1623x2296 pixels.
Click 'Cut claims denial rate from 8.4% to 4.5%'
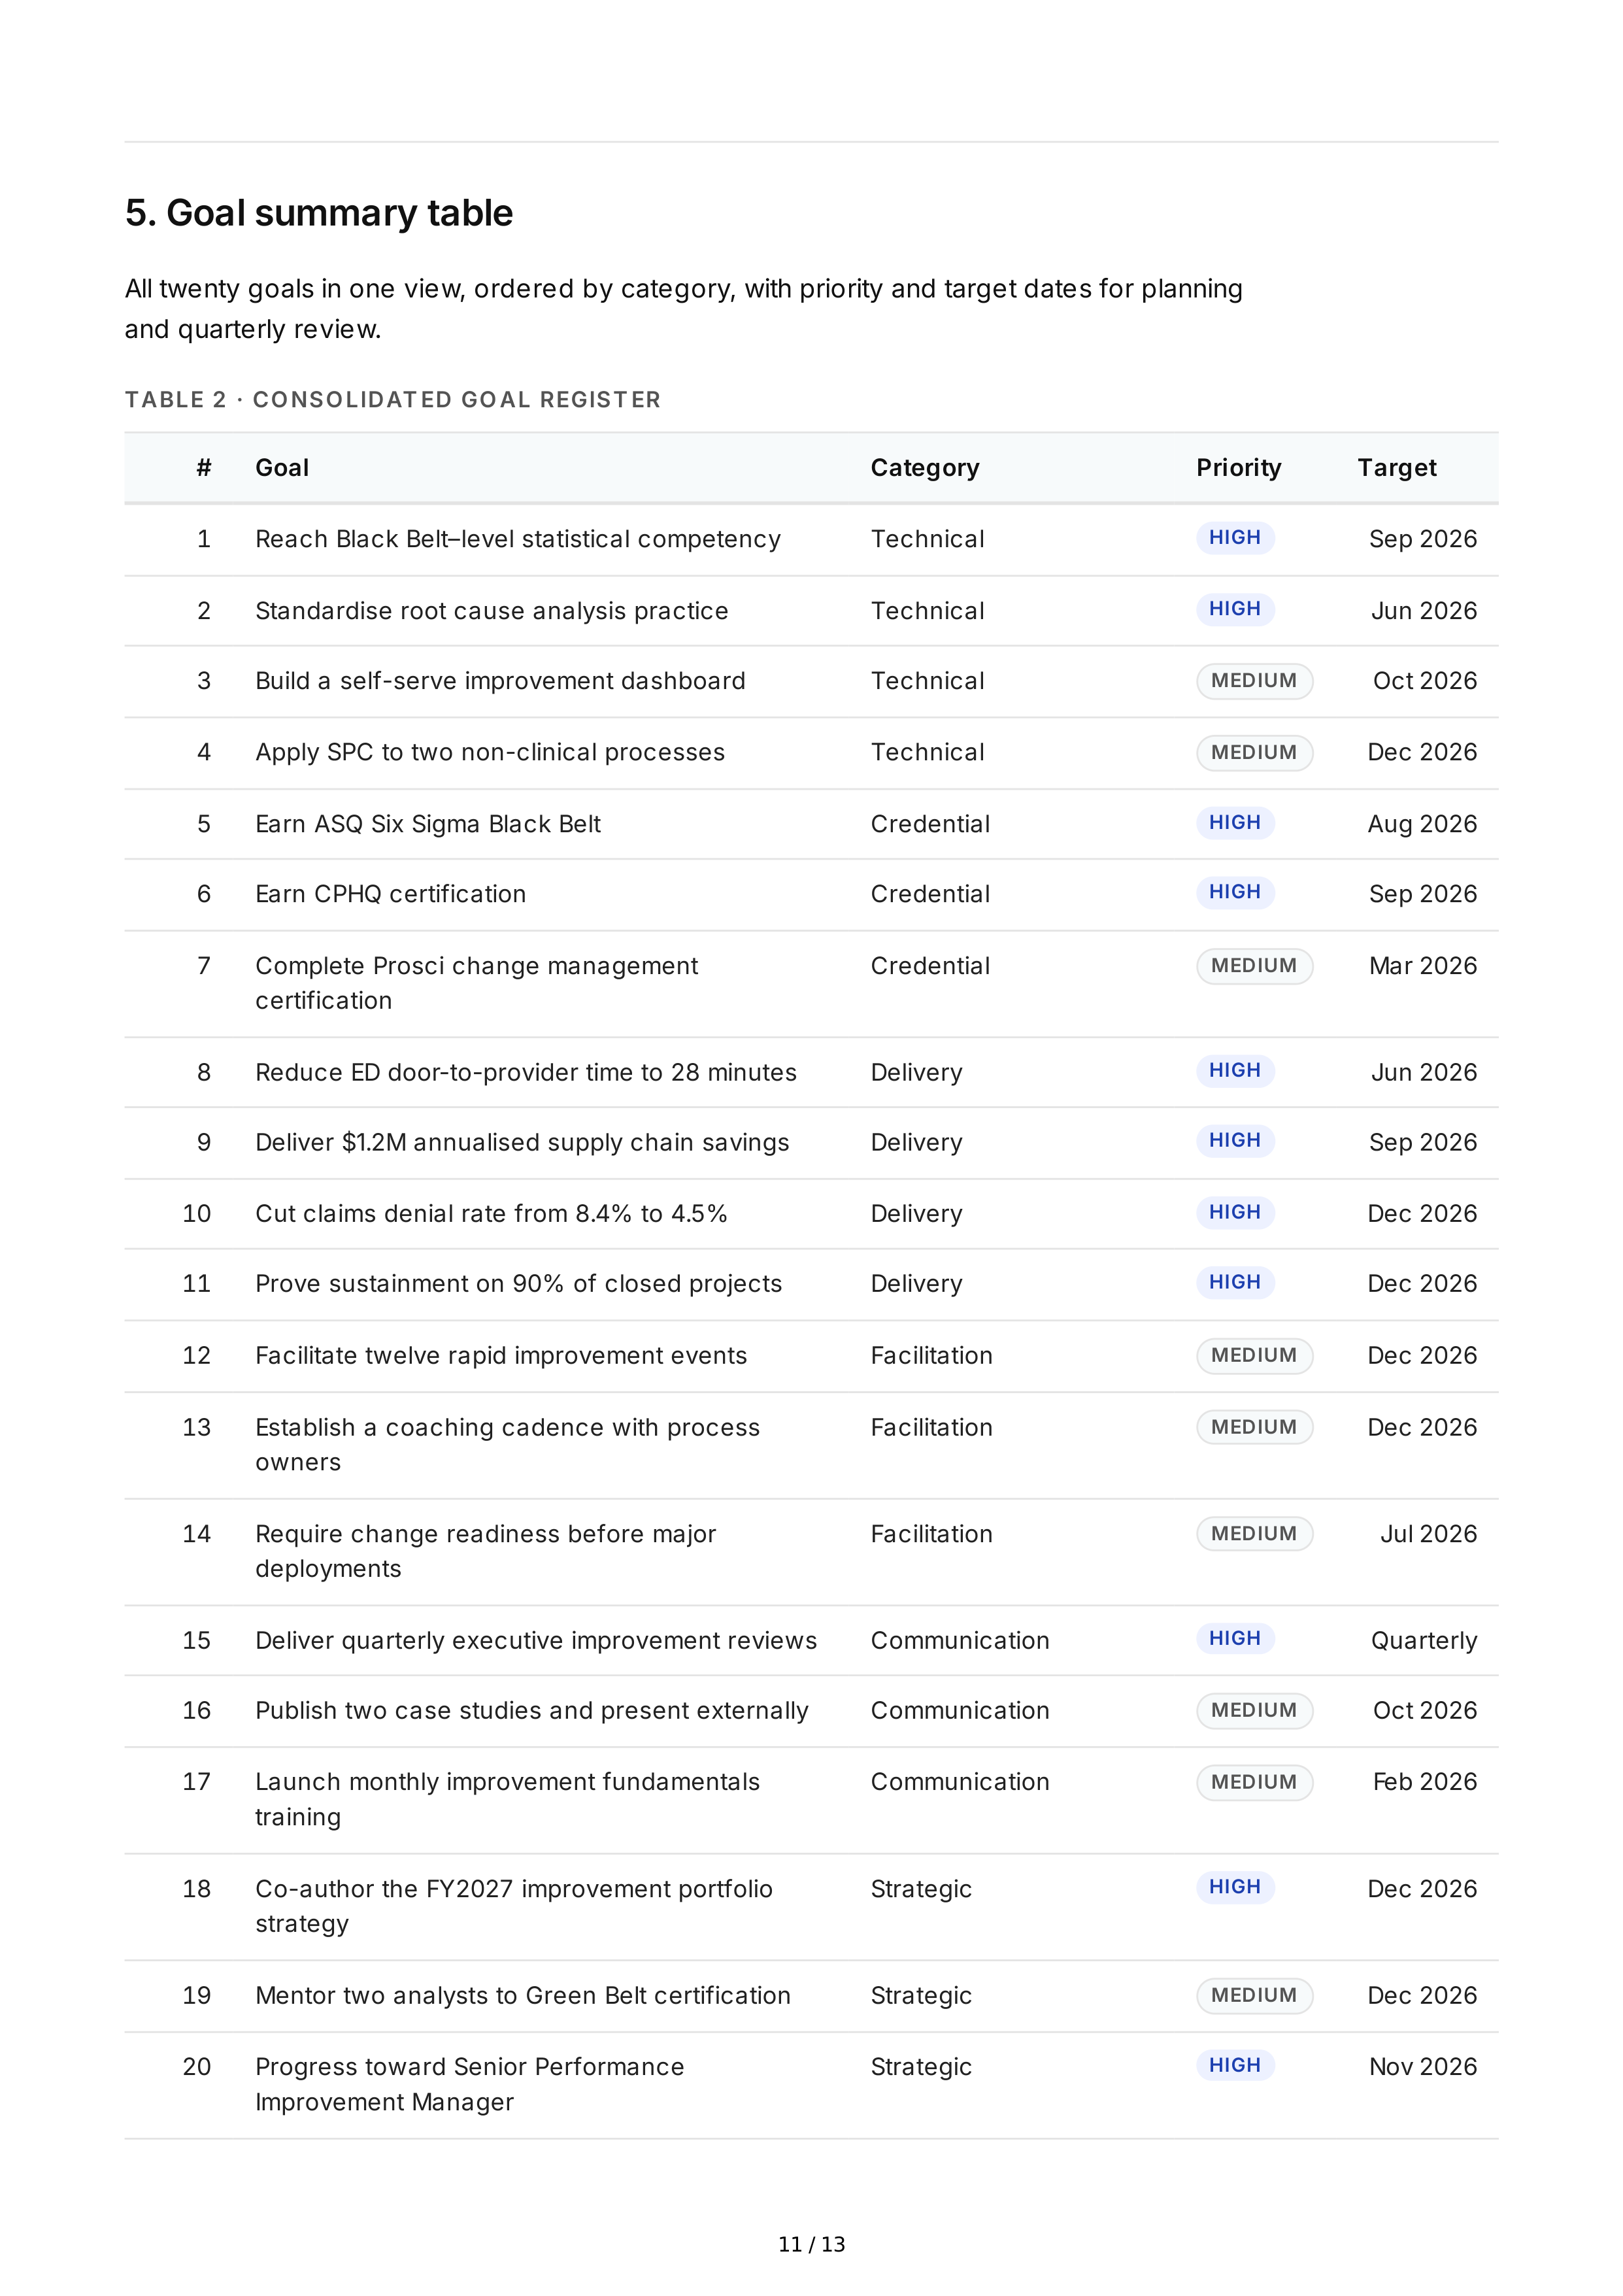pos(491,1213)
